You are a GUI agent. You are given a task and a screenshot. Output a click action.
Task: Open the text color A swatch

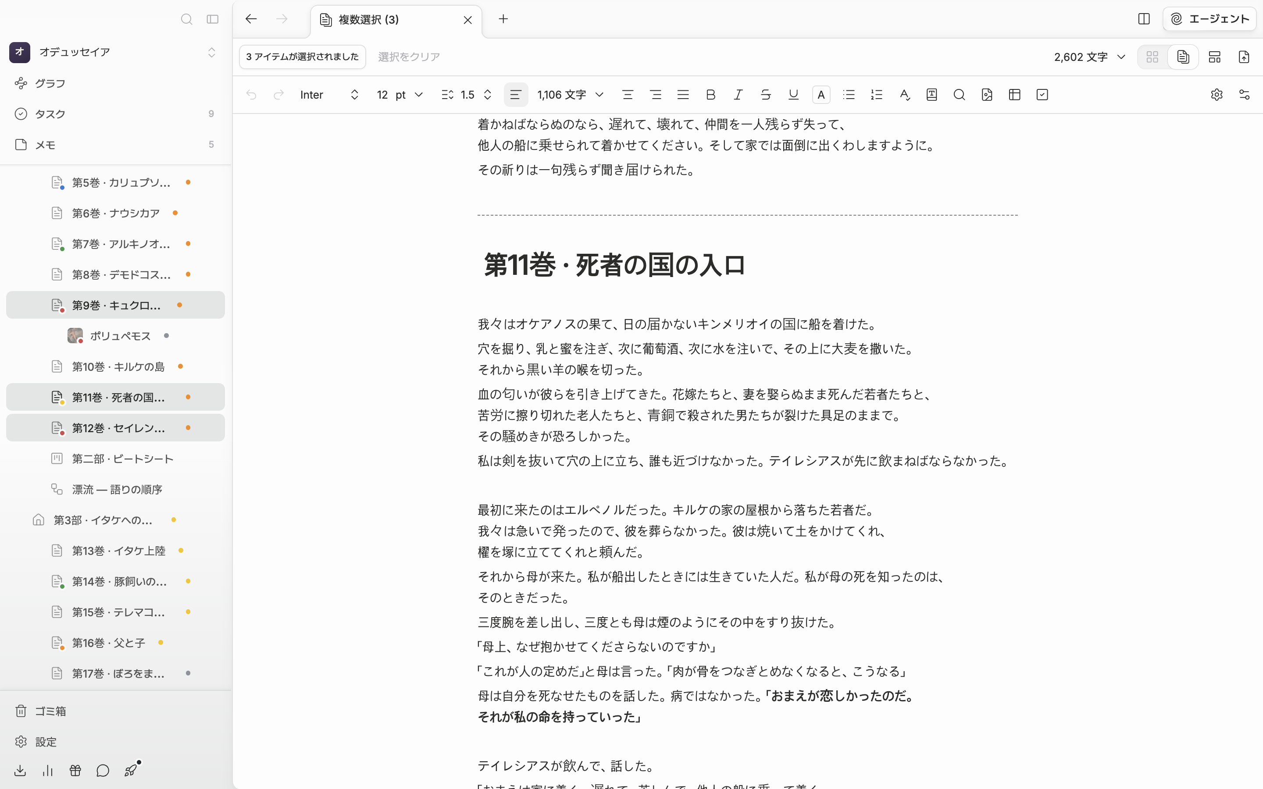click(821, 94)
